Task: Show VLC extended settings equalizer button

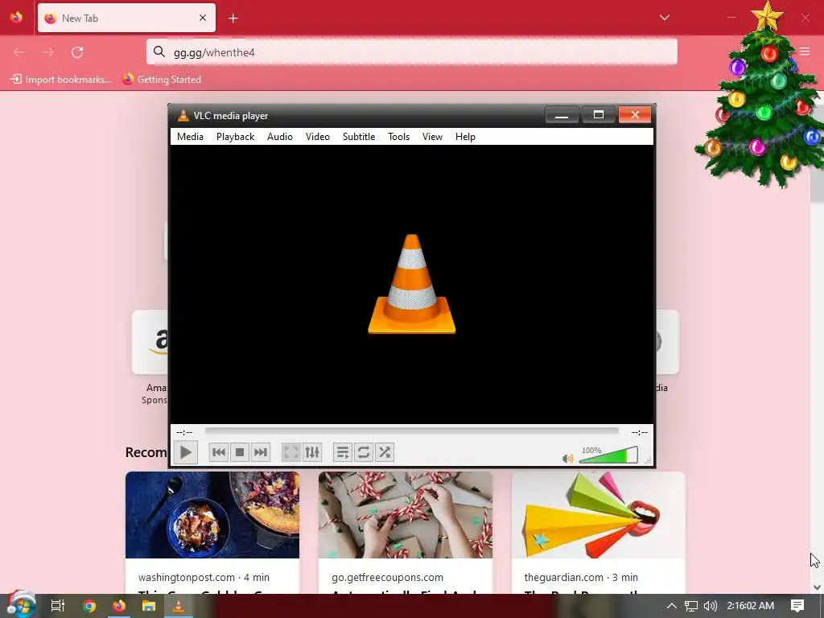Action: (x=312, y=452)
